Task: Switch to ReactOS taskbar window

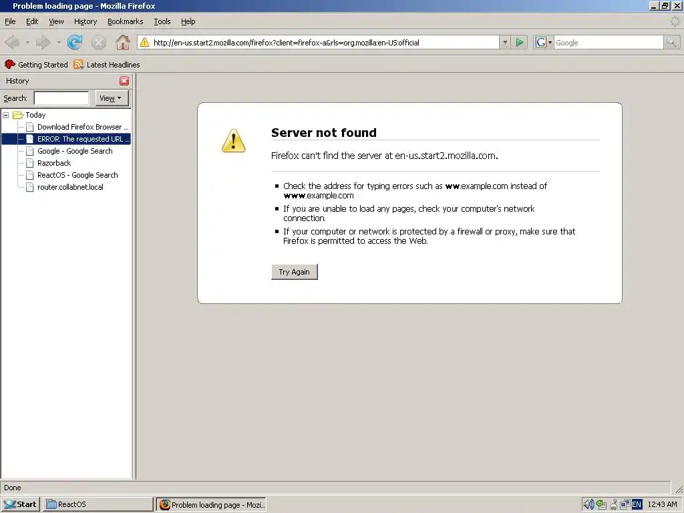Action: (98, 504)
